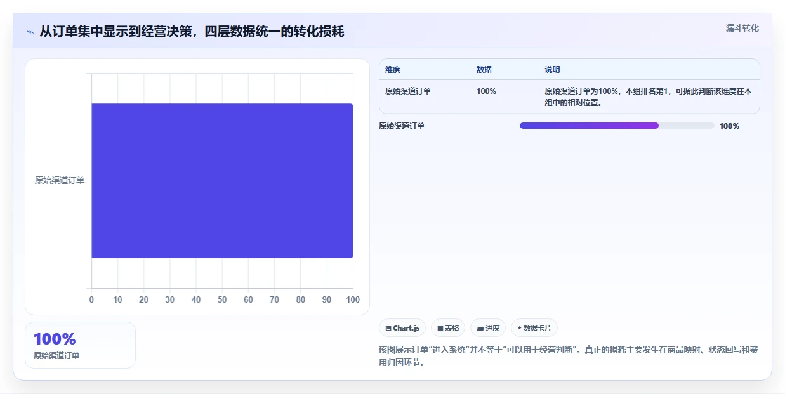Click the 数据 column header
785x394 pixels.
coord(484,70)
